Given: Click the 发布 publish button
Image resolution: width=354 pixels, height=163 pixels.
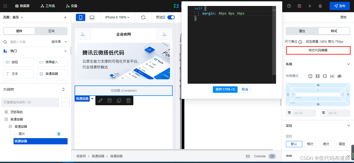Looking at the screenshot, I should 339,6.
